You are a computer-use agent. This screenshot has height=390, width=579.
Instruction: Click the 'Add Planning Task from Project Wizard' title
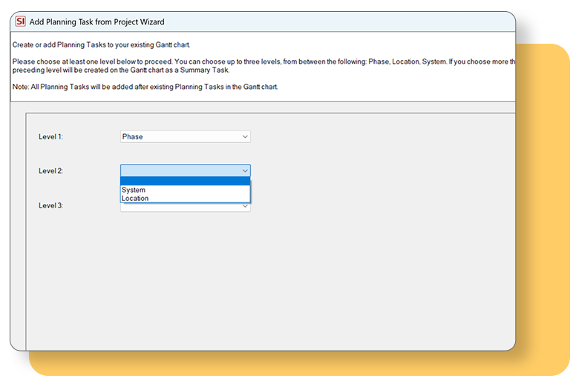96,22
